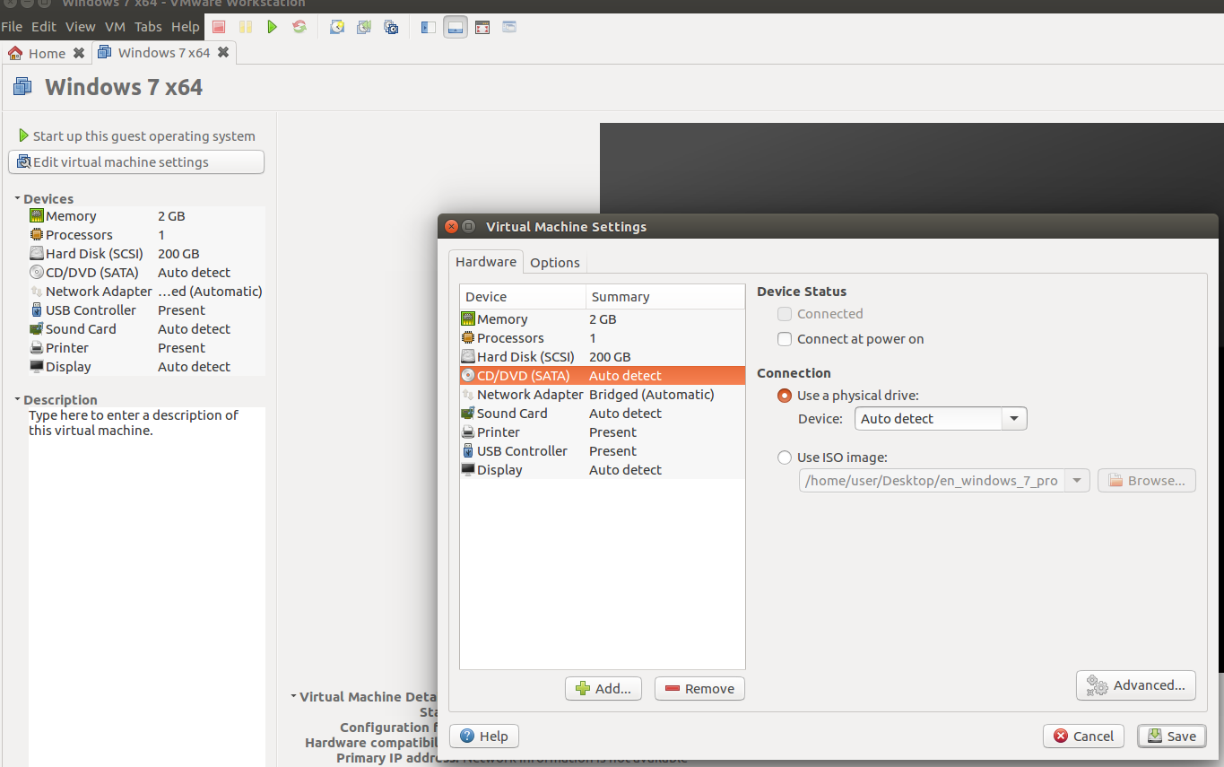Switch to the Home tab
This screenshot has height=767, width=1224.
pos(47,53)
